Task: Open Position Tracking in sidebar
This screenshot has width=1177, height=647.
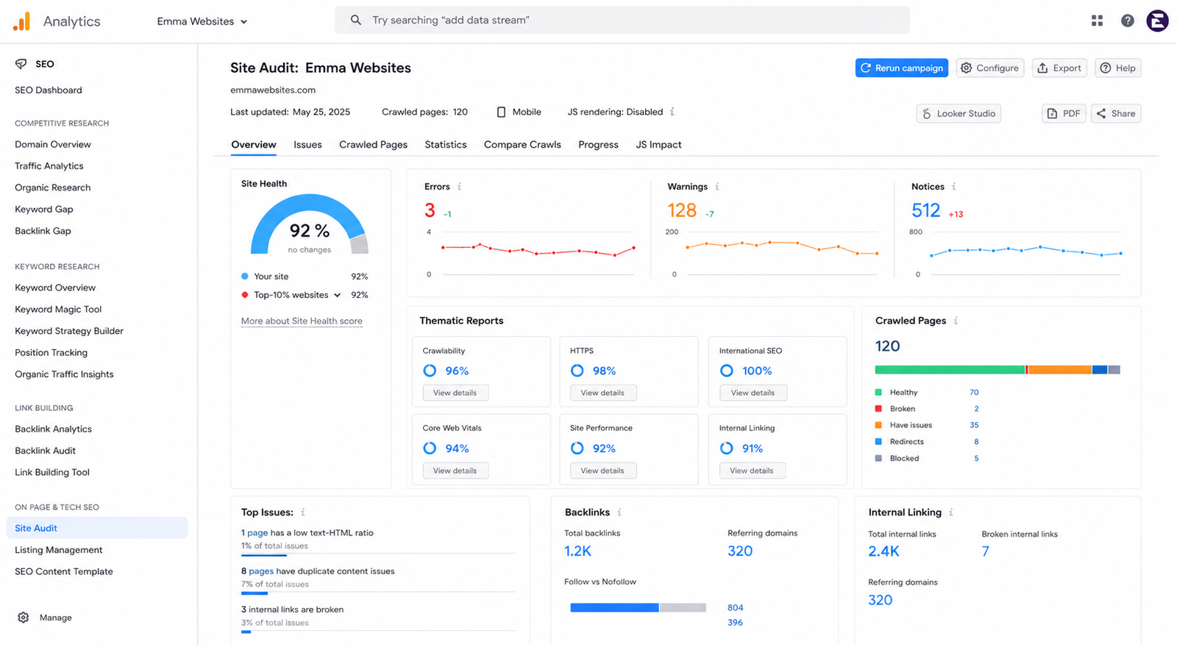Action: [51, 353]
